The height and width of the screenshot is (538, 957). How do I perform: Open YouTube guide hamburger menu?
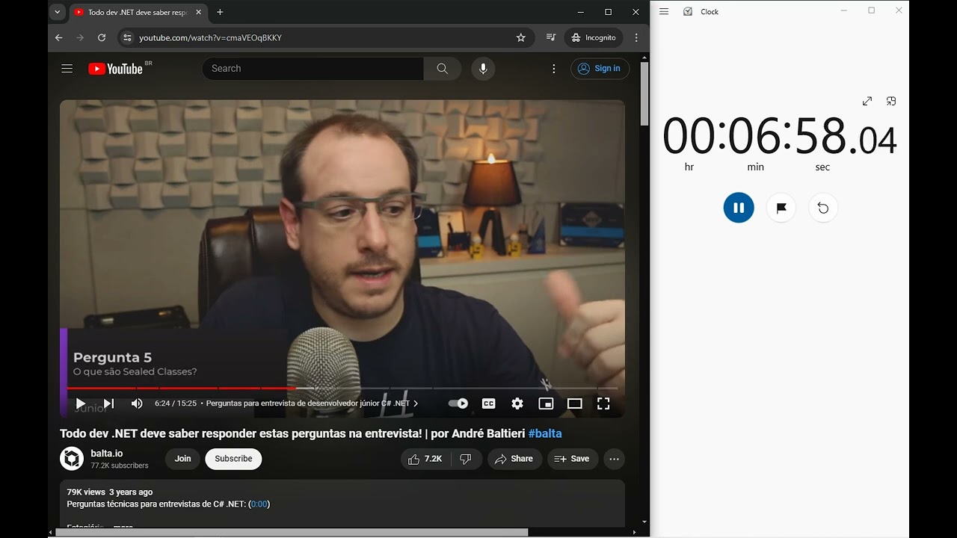pyautogui.click(x=67, y=68)
